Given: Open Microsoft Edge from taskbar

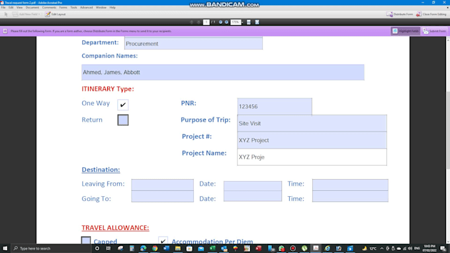Looking at the screenshot, I should 143,248.
